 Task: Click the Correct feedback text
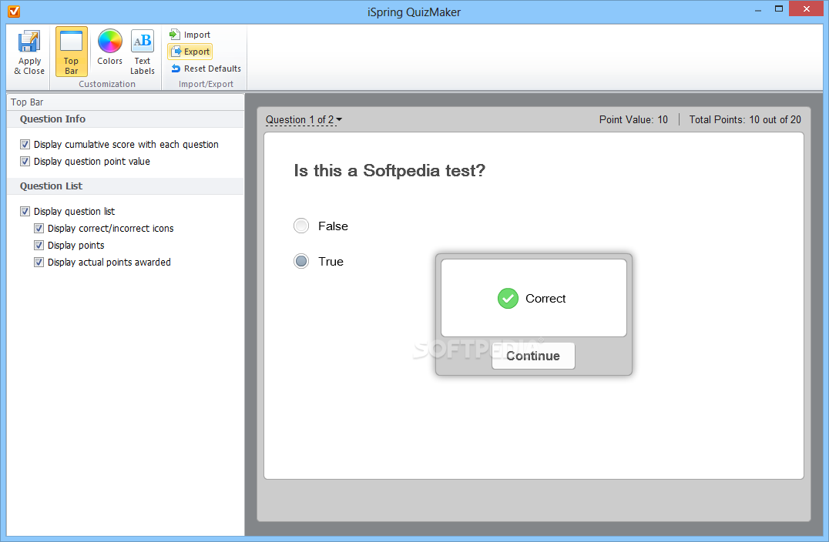[545, 299]
